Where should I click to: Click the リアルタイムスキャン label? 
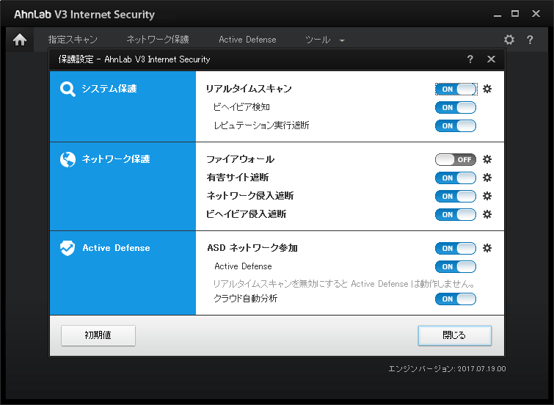point(249,89)
